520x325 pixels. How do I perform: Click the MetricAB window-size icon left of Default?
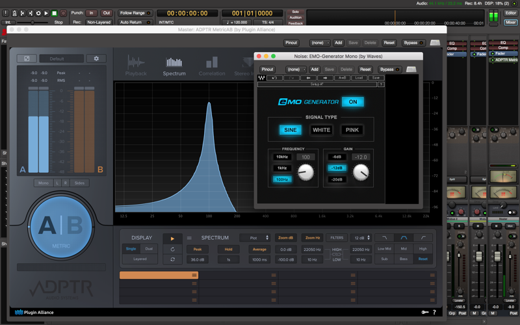point(27,58)
